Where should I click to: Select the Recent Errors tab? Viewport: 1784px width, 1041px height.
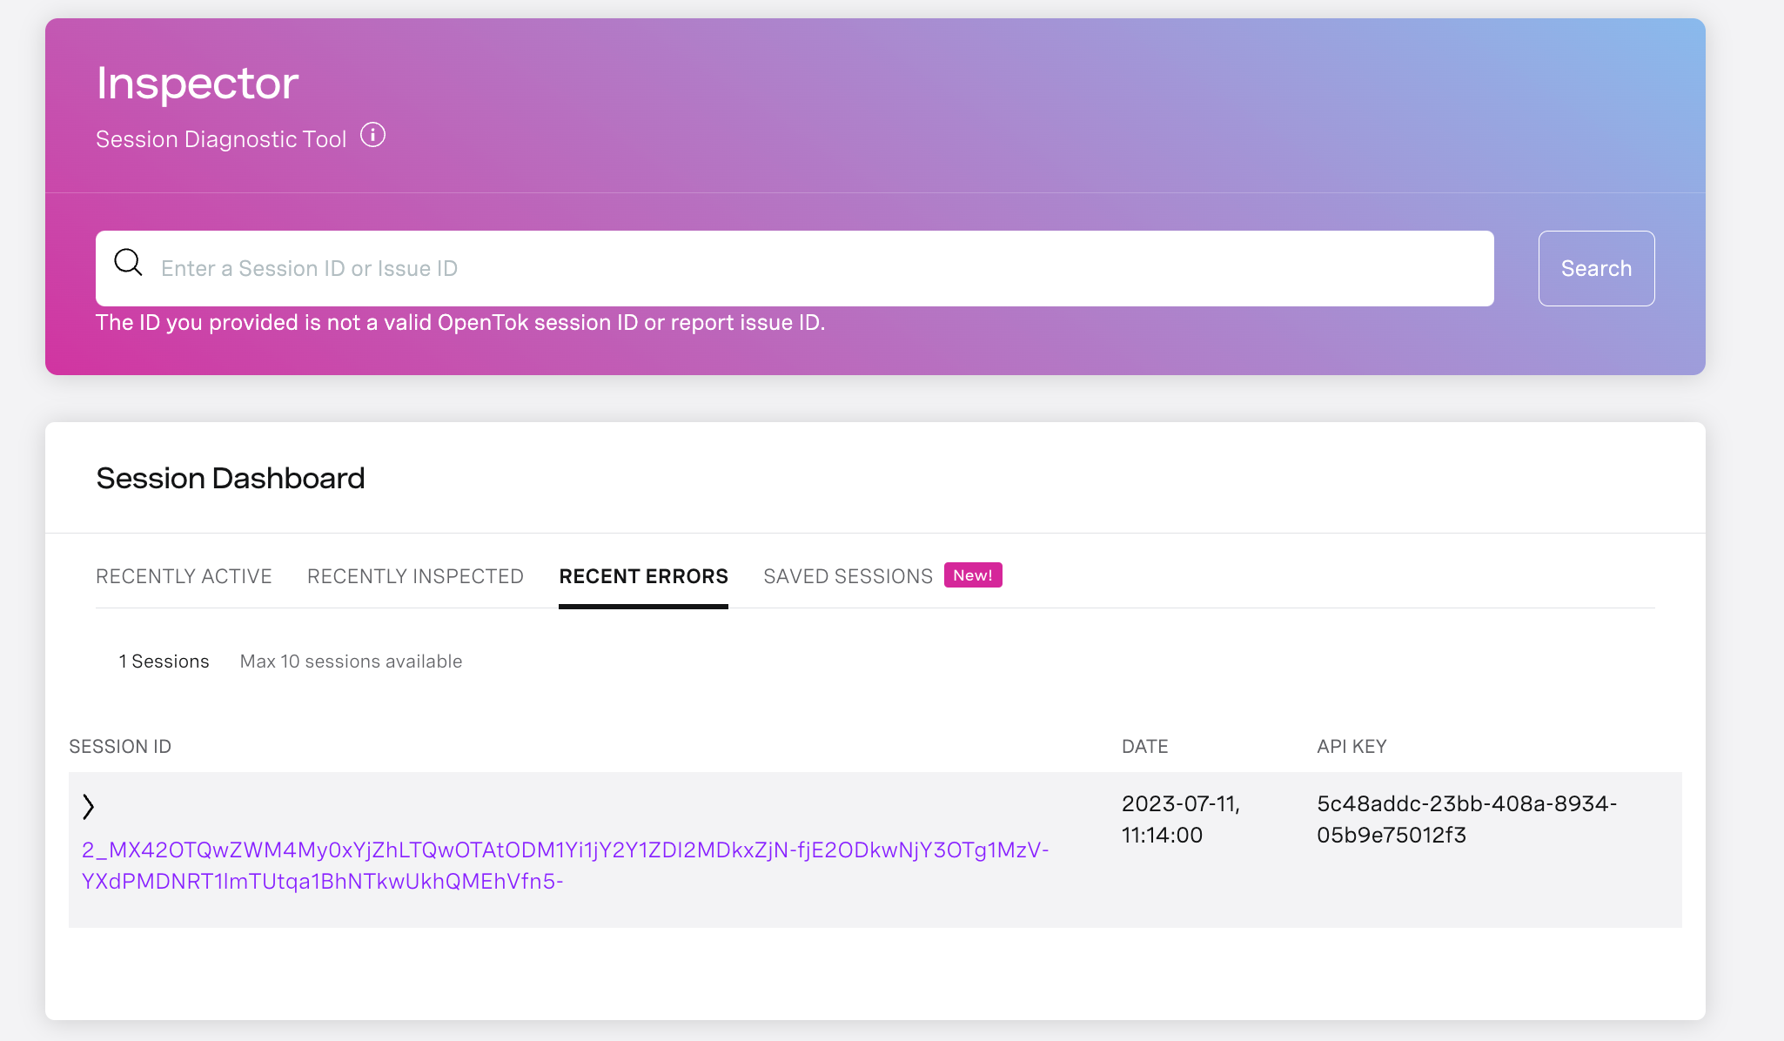coord(644,575)
